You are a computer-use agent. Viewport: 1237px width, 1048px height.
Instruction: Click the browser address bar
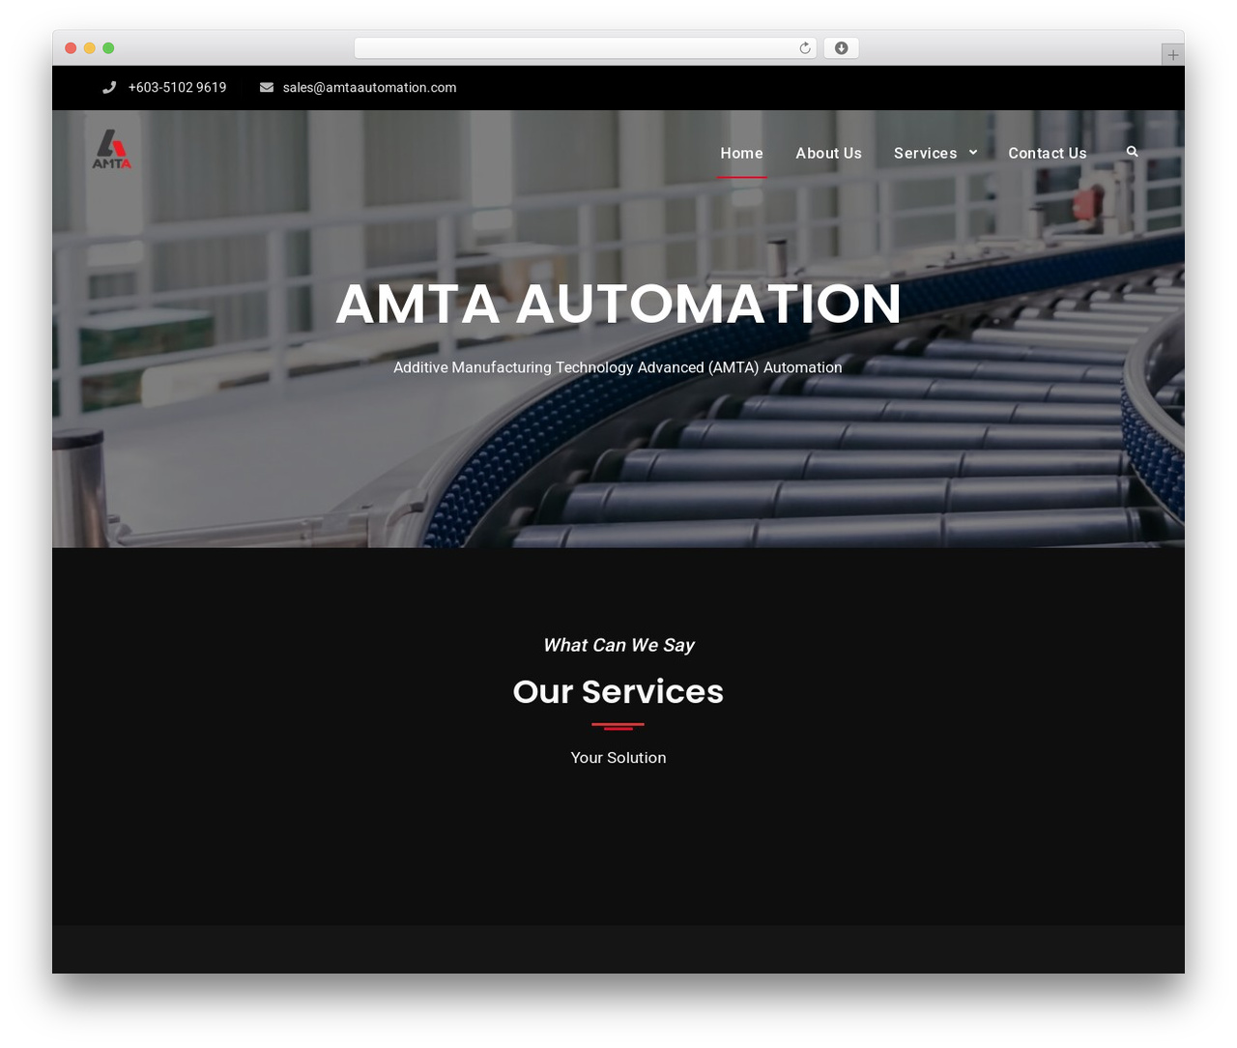pyautogui.click(x=585, y=48)
